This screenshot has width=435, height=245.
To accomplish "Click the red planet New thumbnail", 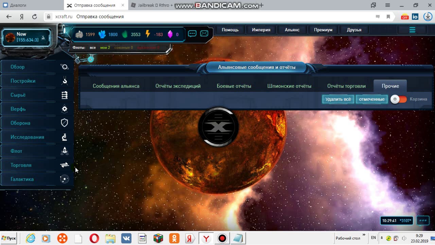I will (x=10, y=37).
